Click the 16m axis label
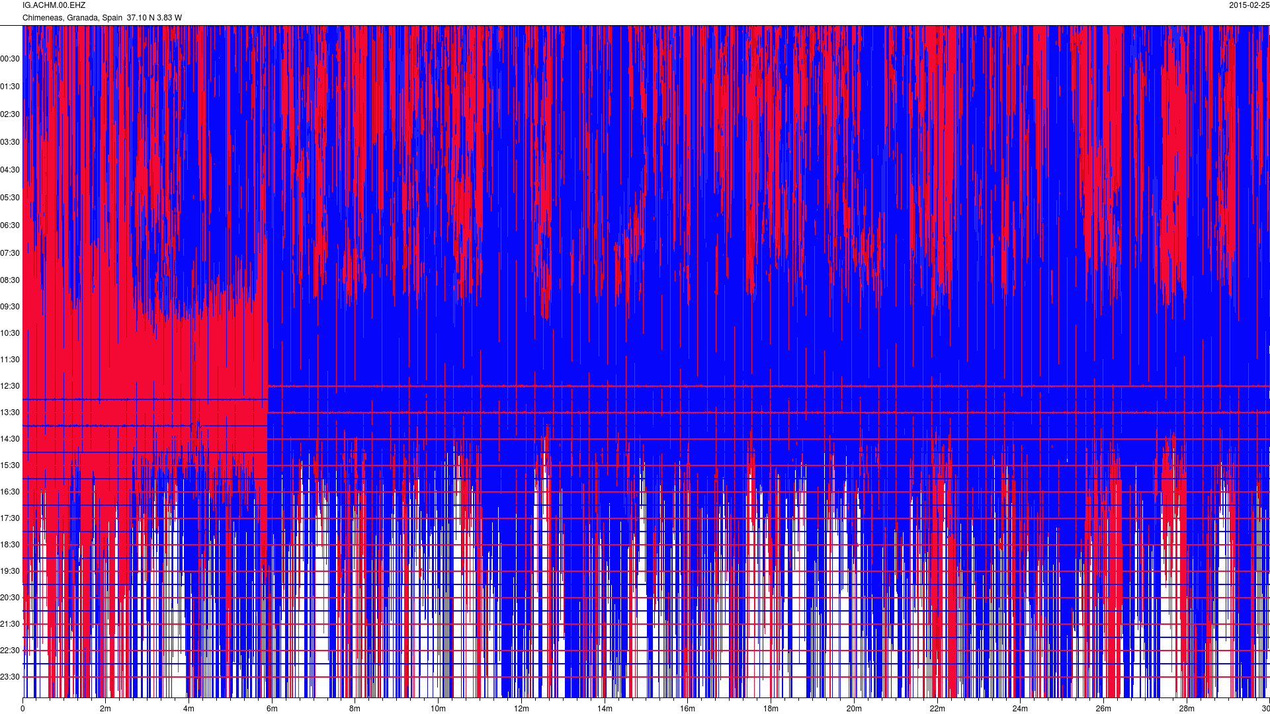The image size is (1270, 714). pos(687,709)
